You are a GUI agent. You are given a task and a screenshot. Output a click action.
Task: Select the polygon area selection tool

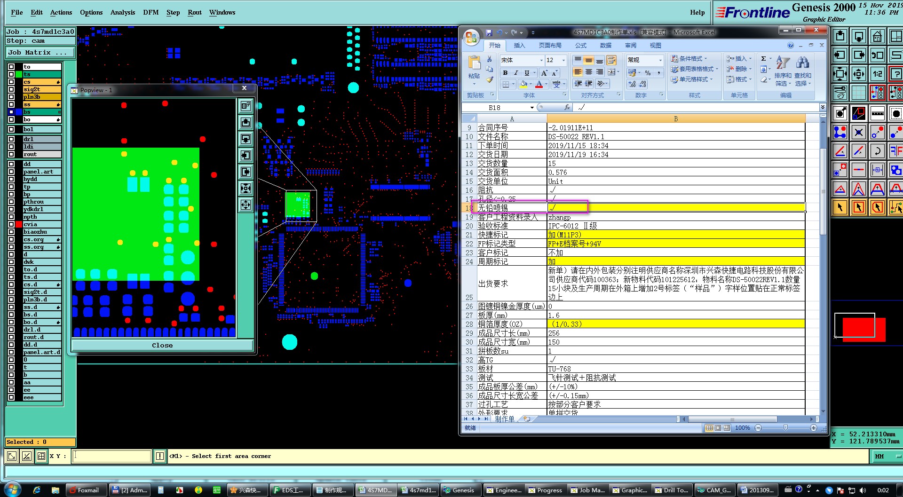878,207
